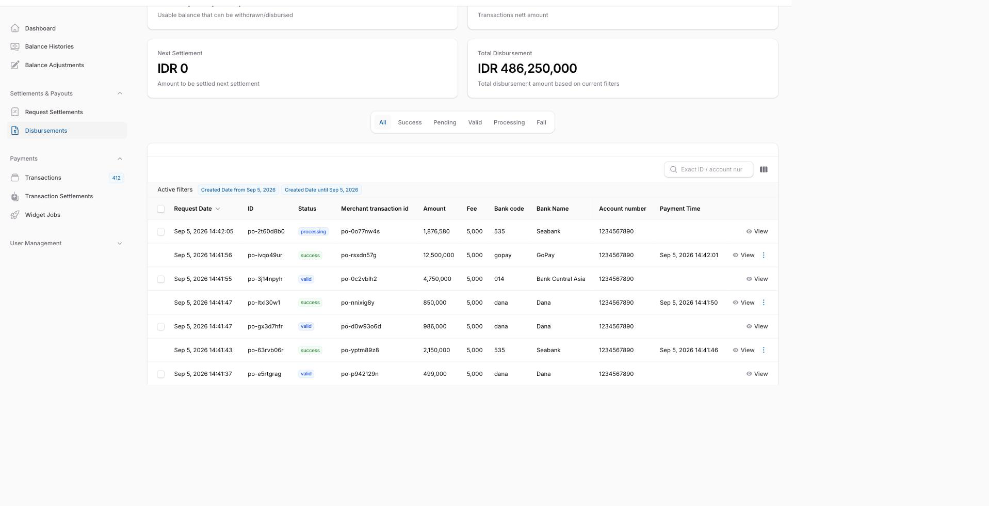Open actions menu for po-ivqo49ur
The width and height of the screenshot is (989, 506).
[764, 255]
